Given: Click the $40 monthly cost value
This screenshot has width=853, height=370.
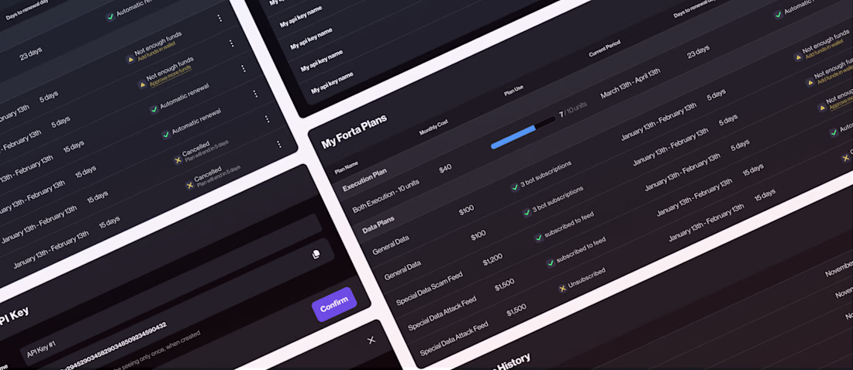Looking at the screenshot, I should (x=445, y=169).
